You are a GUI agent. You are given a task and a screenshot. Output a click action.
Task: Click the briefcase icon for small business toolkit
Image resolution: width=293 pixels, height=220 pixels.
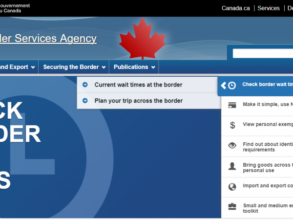tap(232, 207)
